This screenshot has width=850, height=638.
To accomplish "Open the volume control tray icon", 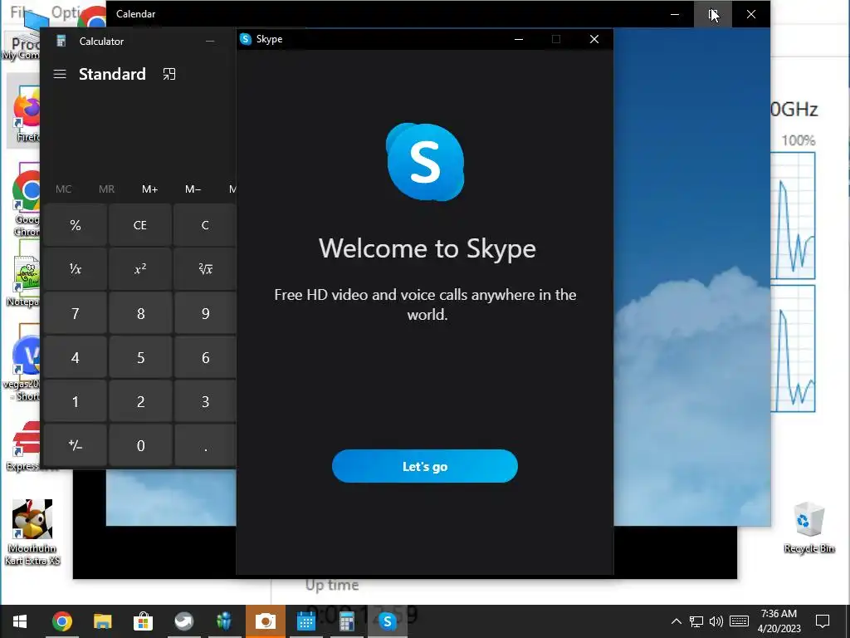I will pos(716,621).
